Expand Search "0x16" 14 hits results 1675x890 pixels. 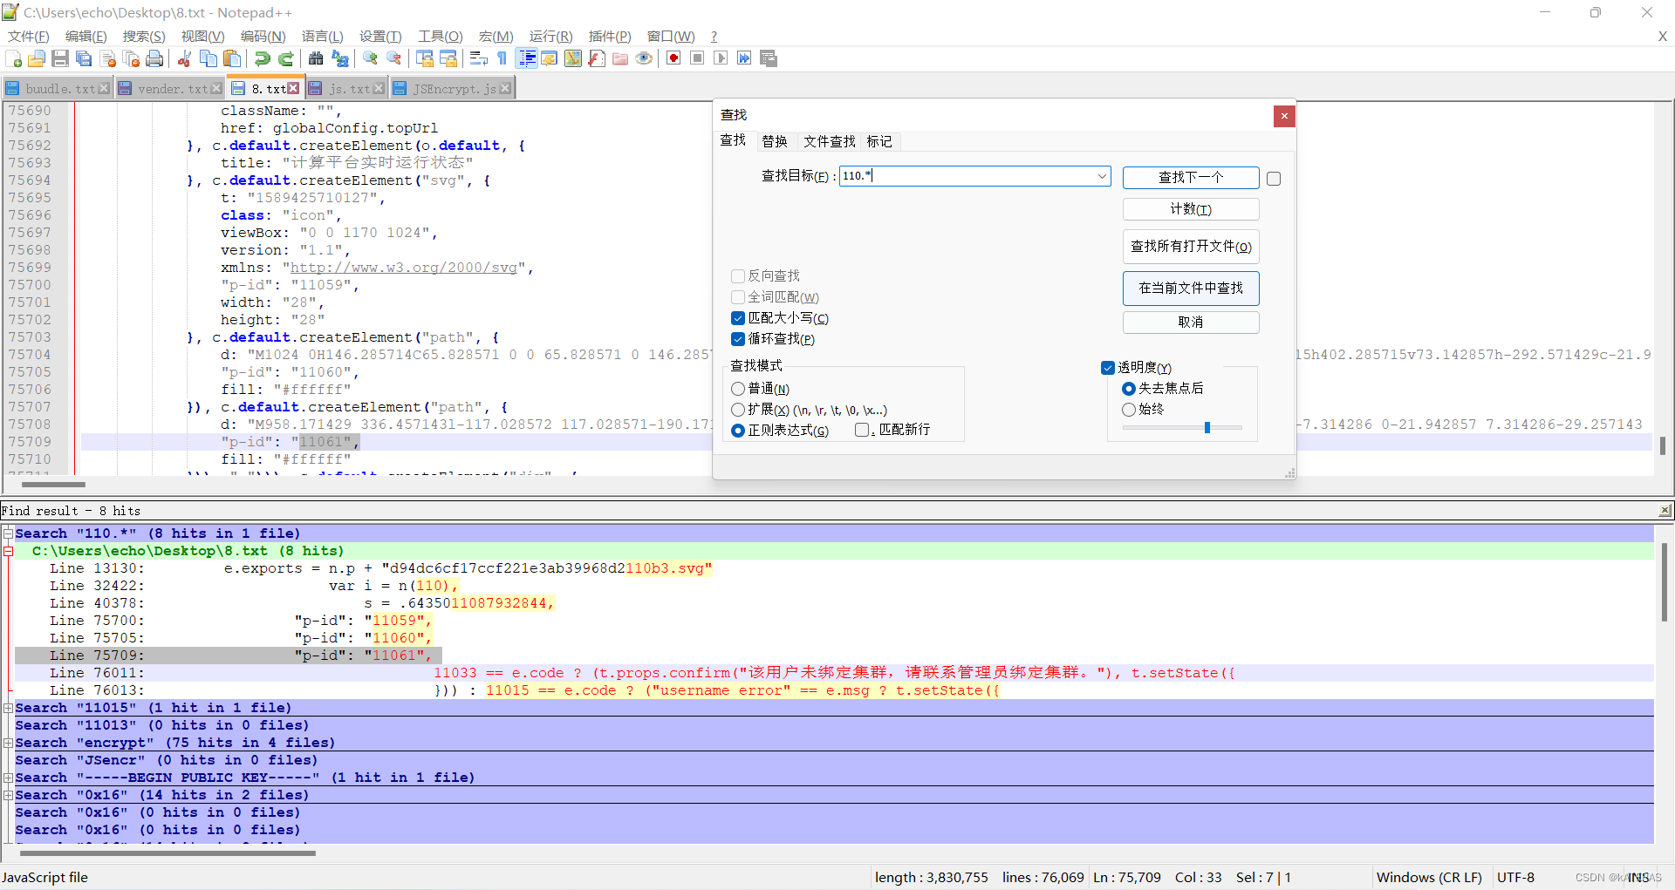click(8, 795)
